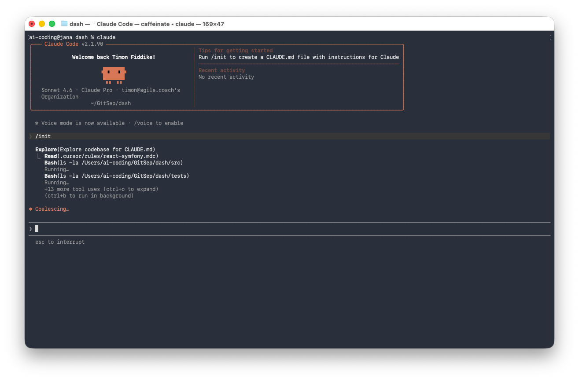
Task: Select the Explore codebase for CLAUDE.md task
Action: [95, 150]
